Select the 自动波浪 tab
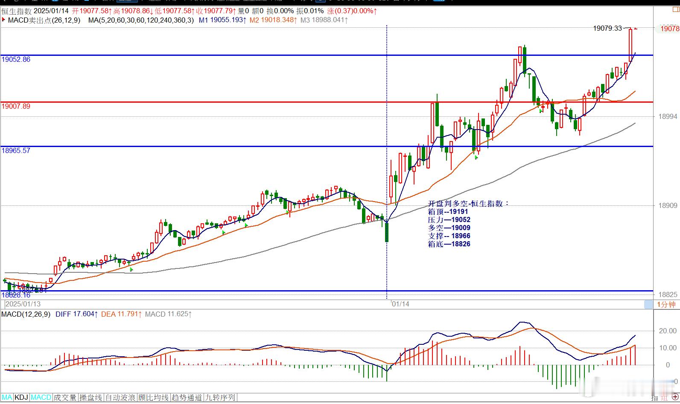This screenshot has height=404, width=680. 121,398
